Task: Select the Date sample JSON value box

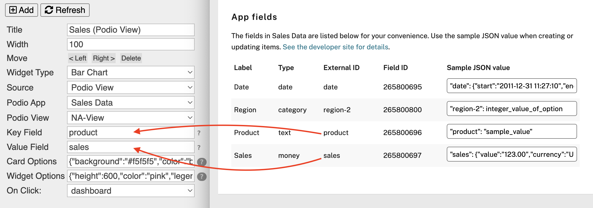Action: coord(511,86)
